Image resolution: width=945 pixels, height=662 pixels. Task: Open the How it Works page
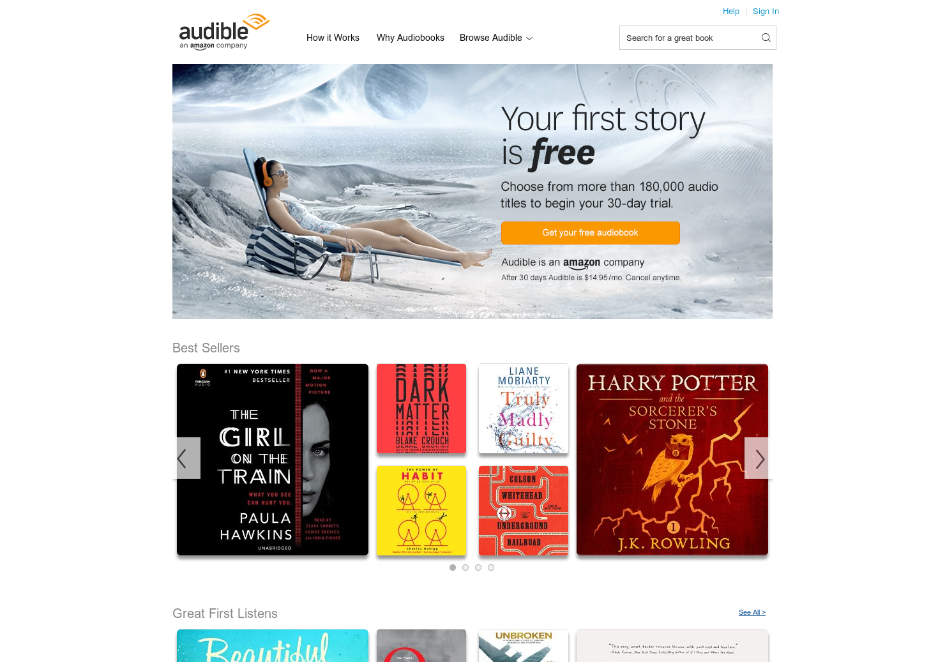click(x=333, y=38)
